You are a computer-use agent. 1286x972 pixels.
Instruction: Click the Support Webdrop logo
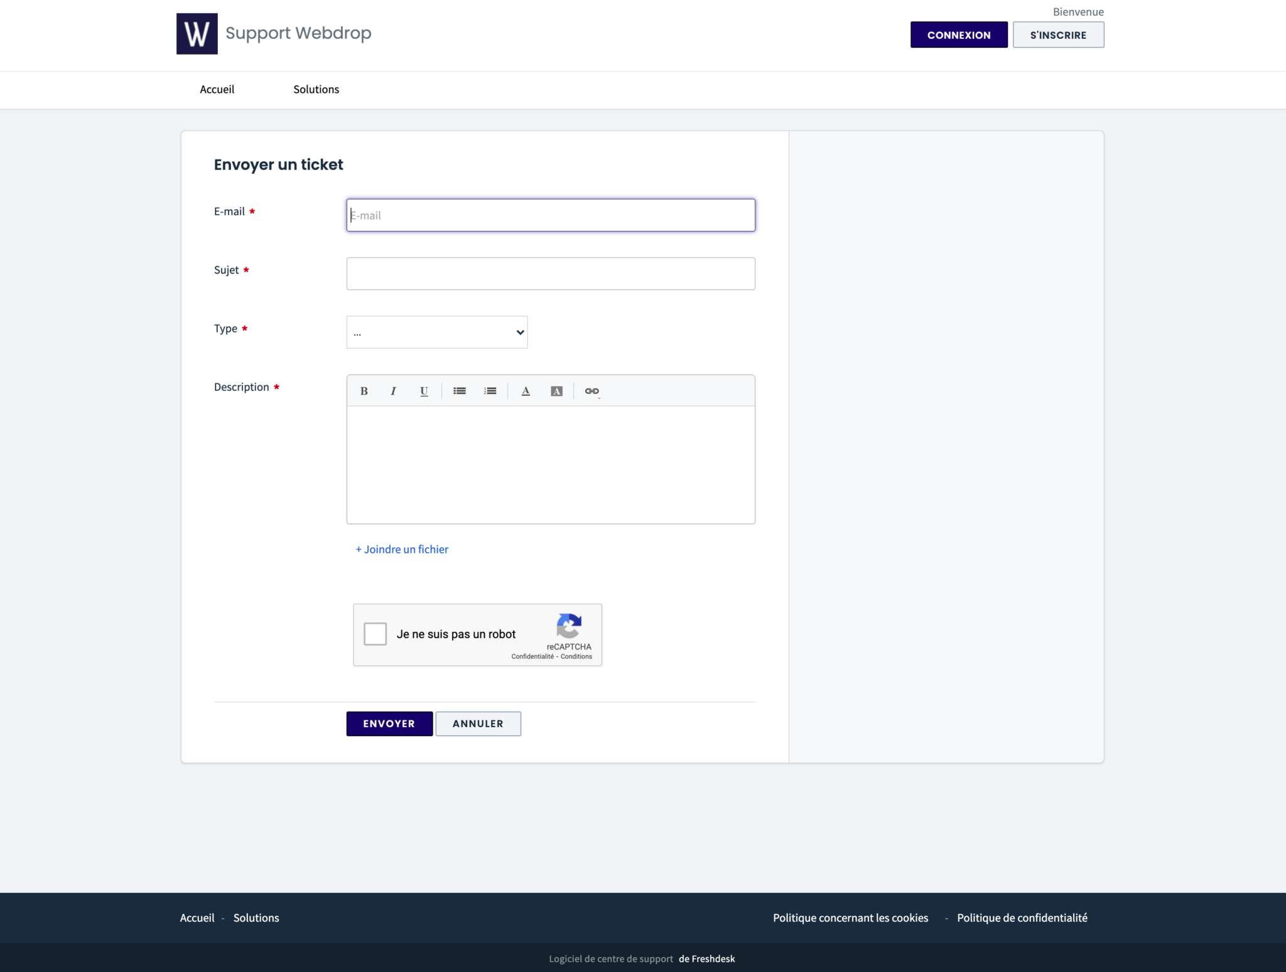click(x=197, y=33)
